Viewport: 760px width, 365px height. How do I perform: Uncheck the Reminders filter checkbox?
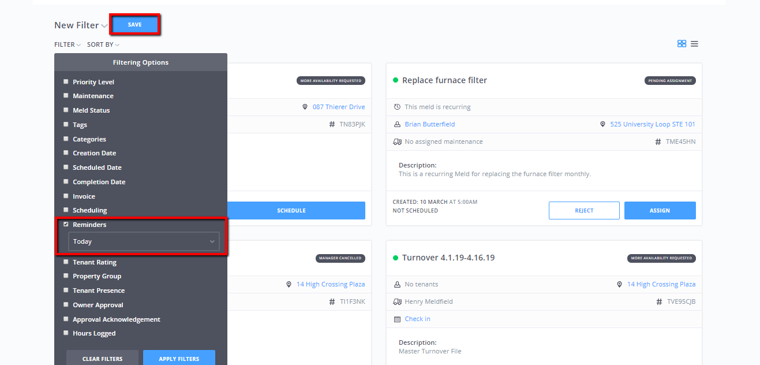point(66,225)
